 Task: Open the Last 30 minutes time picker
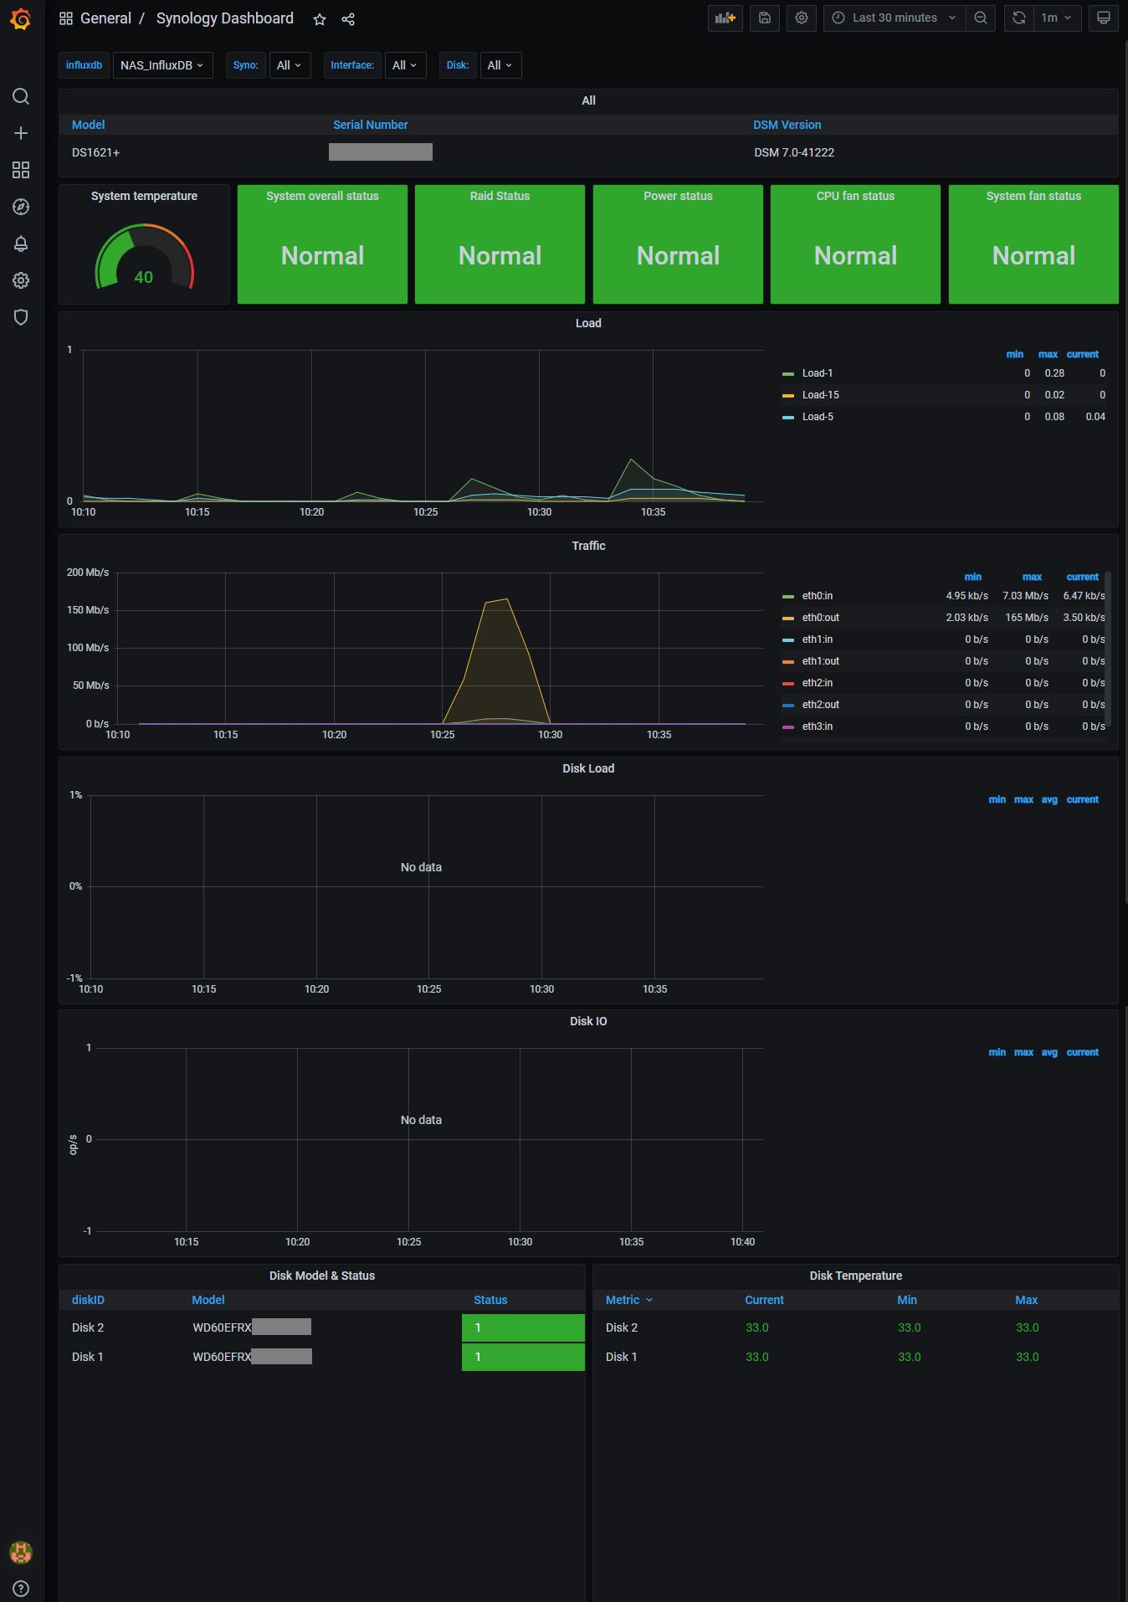tap(894, 18)
